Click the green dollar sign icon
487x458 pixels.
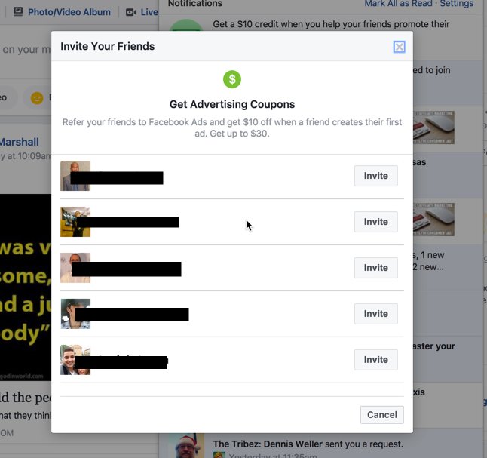[232, 79]
